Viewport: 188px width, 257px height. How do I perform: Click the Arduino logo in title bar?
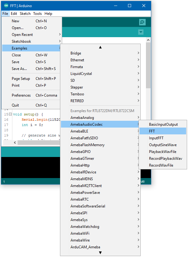6,6
